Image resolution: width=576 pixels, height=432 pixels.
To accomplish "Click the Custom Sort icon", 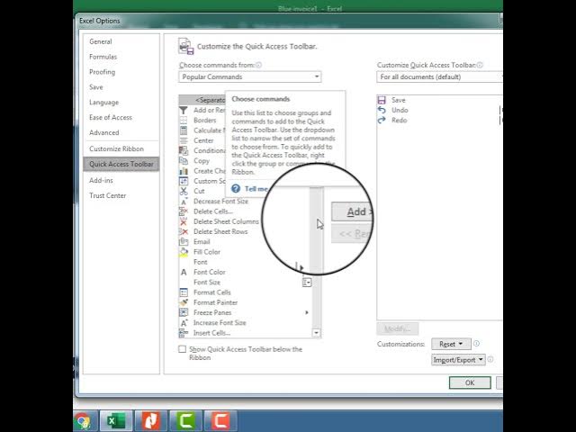I will [x=184, y=181].
